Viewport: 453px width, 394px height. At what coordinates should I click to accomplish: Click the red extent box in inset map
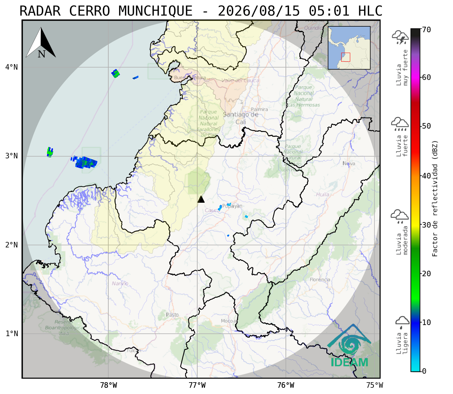point(345,57)
